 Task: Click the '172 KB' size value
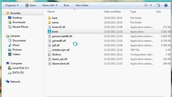pyautogui.click(x=167, y=27)
